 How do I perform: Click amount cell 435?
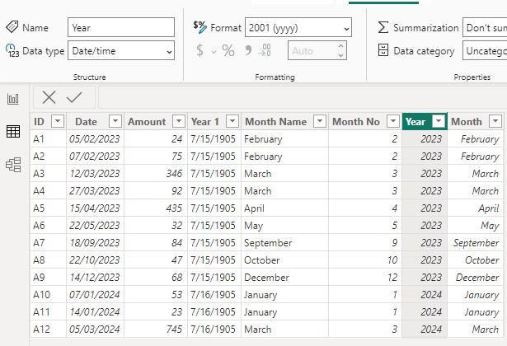pyautogui.click(x=156, y=208)
